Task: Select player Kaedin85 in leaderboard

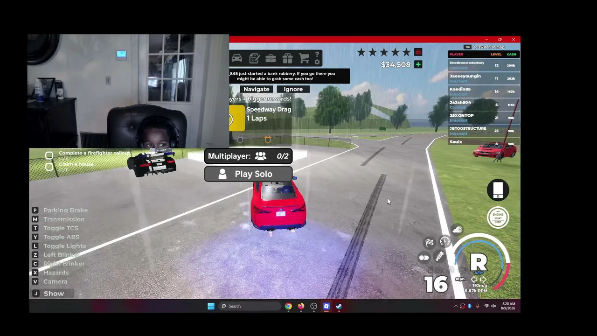Action: coord(484,91)
